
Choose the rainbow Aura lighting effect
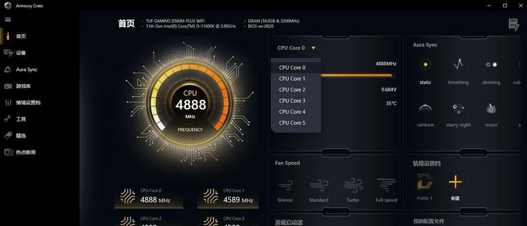pyautogui.click(x=425, y=115)
